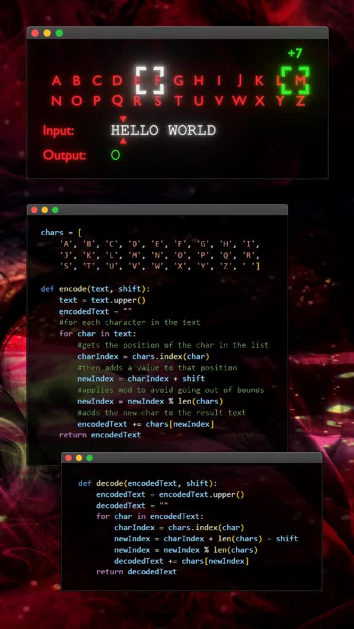
Task: Click the yellow dot of the encode window
Action: 44,210
